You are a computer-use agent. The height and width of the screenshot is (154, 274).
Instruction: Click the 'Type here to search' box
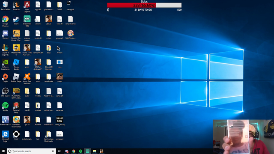pyautogui.click(x=31, y=151)
